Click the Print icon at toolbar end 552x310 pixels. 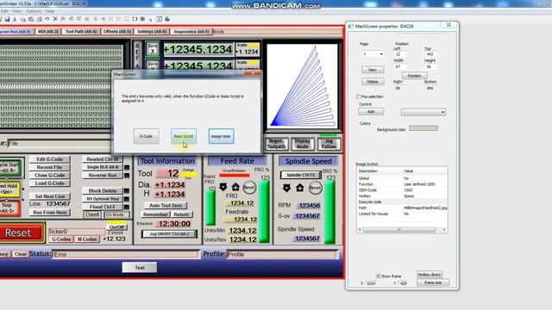167,19
